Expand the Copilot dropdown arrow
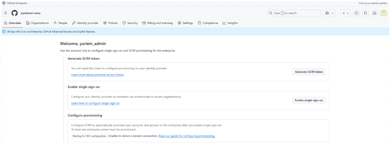This screenshot has width=390, height=146. 333,13
